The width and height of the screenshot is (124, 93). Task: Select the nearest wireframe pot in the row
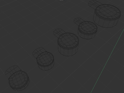point(17,78)
